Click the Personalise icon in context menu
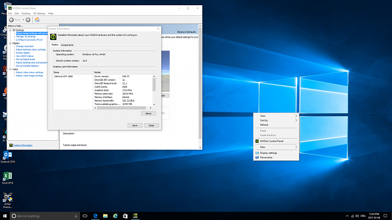The width and height of the screenshot is (392, 220). [257, 157]
